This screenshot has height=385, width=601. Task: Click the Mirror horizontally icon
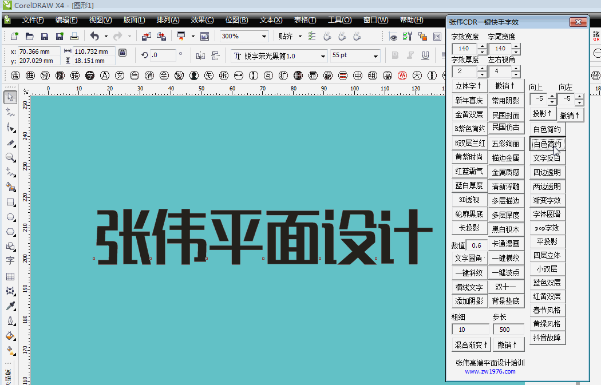200,56
